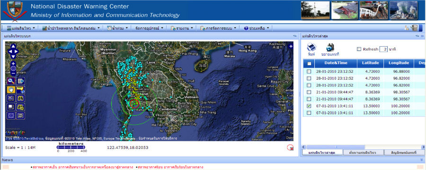Open the น้ำท่วม dropdown menu
Viewport: 426px width, 170px height.
point(117,28)
